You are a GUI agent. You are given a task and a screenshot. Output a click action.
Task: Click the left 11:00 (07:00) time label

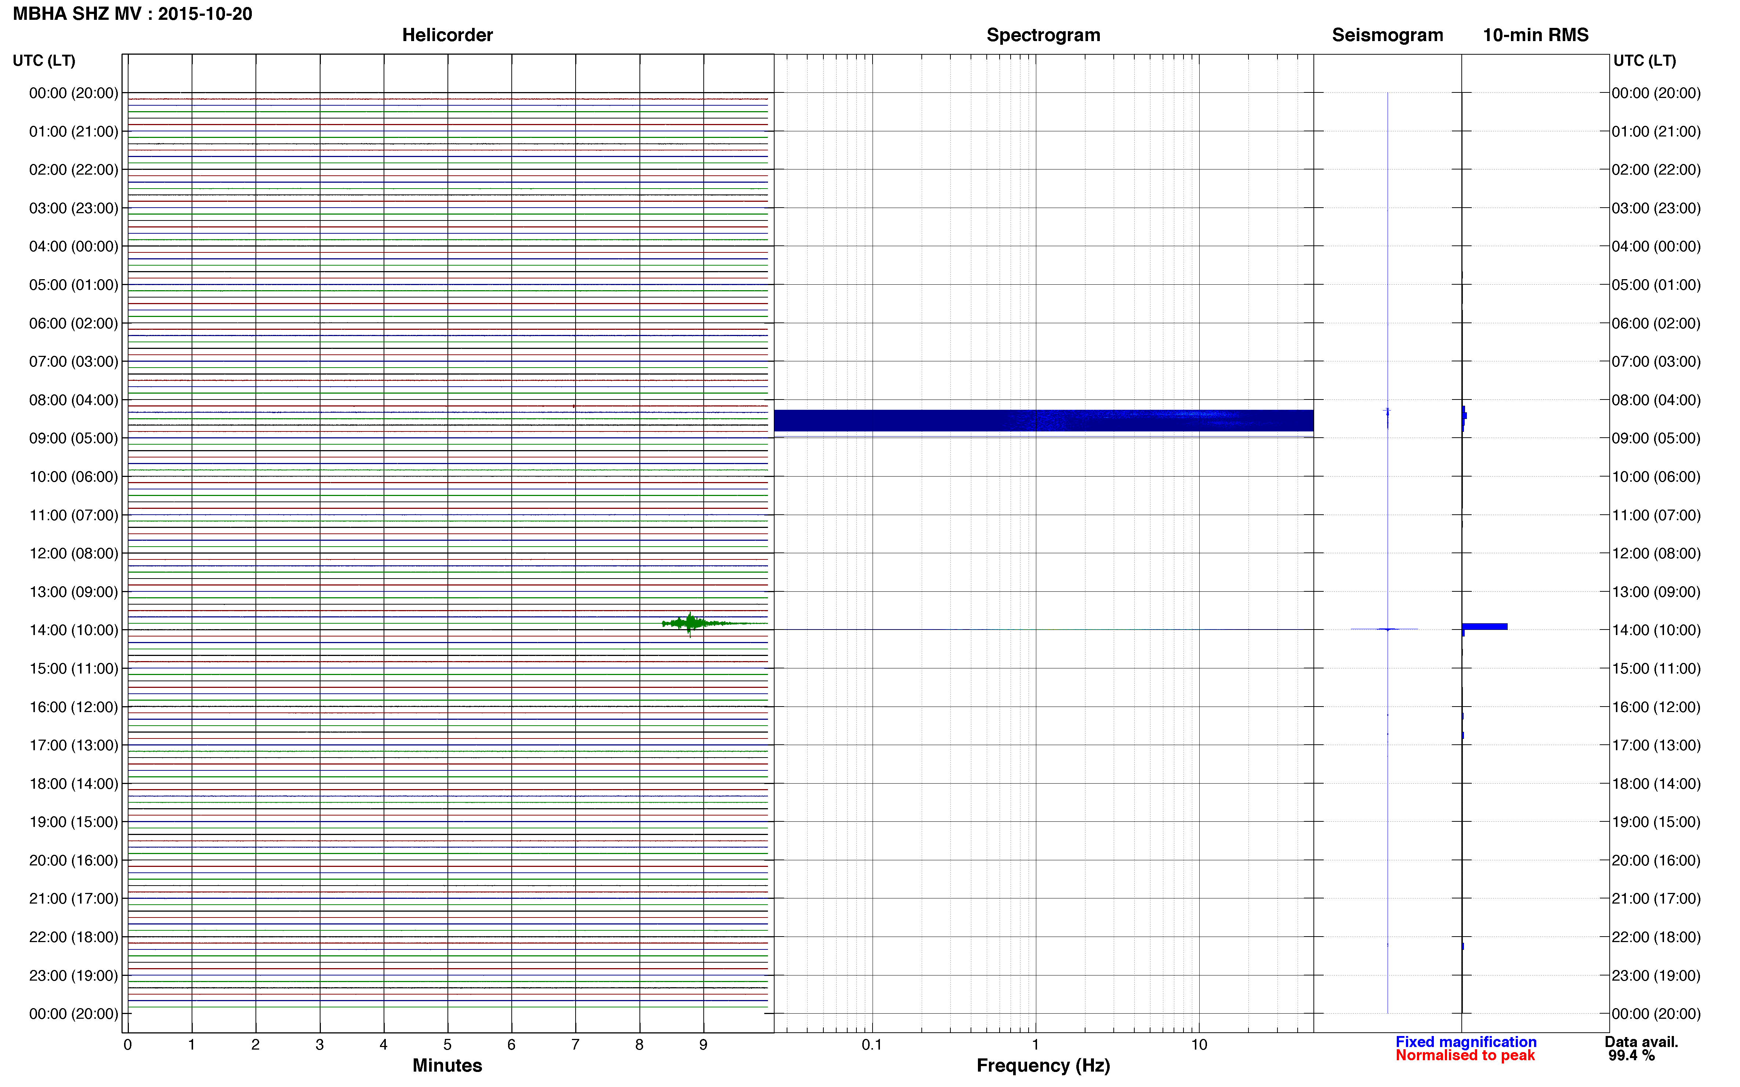(73, 515)
